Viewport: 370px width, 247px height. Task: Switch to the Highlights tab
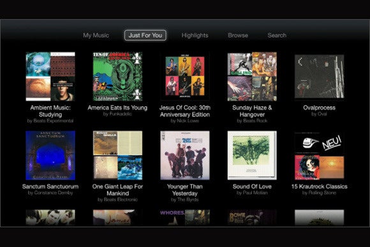click(x=195, y=35)
